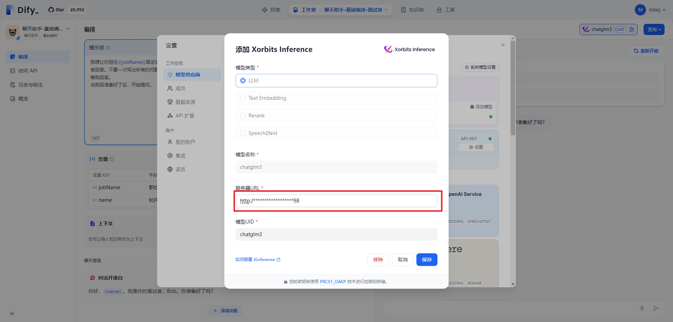This screenshot has height=322, width=673.
Task: Open the Tools (工具) tab
Action: point(446,9)
